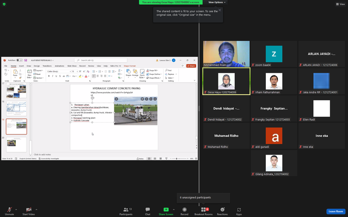The width and height of the screenshot is (348, 217).
Task: Unmute the microphone in Zoom toolbar
Action: 9,211
